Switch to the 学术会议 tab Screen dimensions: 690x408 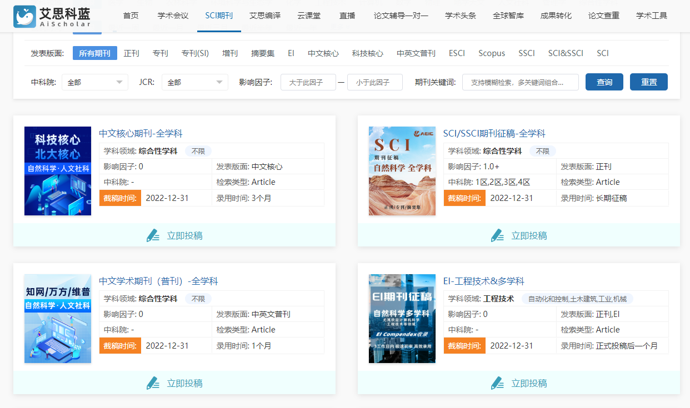(173, 16)
